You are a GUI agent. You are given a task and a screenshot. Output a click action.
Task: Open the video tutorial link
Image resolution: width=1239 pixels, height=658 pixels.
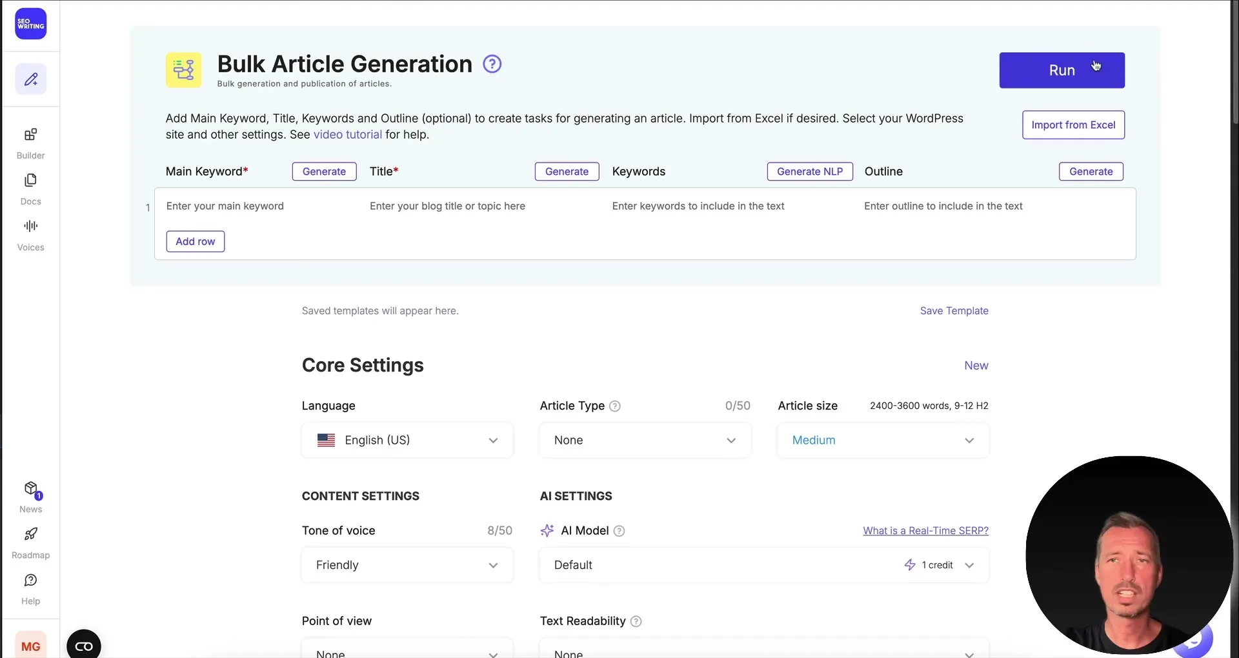[x=348, y=134]
